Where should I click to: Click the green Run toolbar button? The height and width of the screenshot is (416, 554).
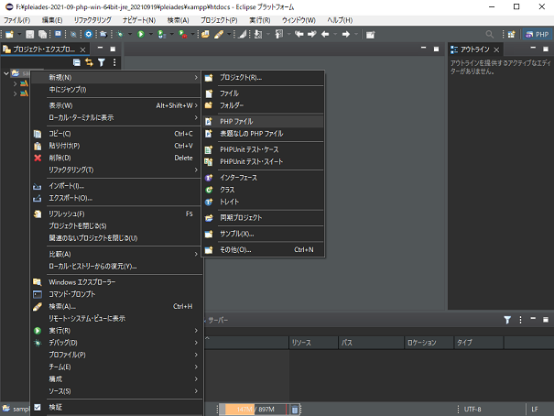[x=141, y=34]
